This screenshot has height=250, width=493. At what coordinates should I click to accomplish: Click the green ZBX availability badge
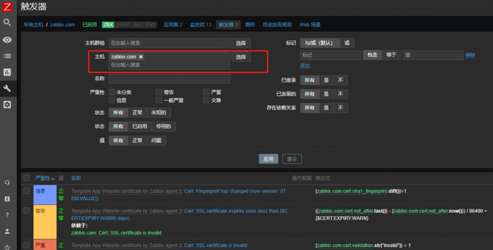point(108,25)
